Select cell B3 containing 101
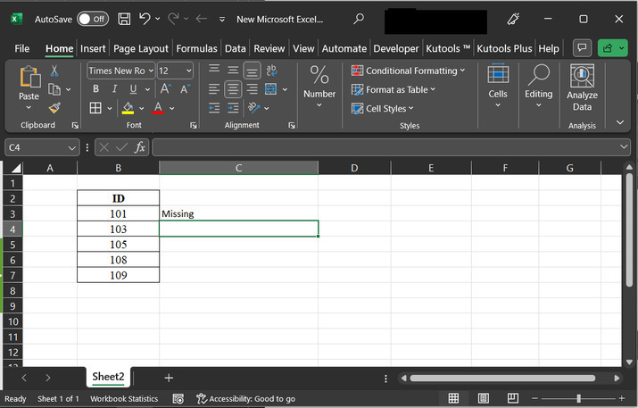The image size is (638, 408). [x=118, y=213]
